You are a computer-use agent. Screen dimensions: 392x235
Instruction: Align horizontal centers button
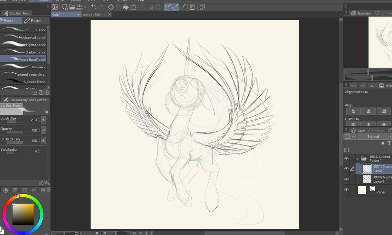pyautogui.click(x=368, y=111)
